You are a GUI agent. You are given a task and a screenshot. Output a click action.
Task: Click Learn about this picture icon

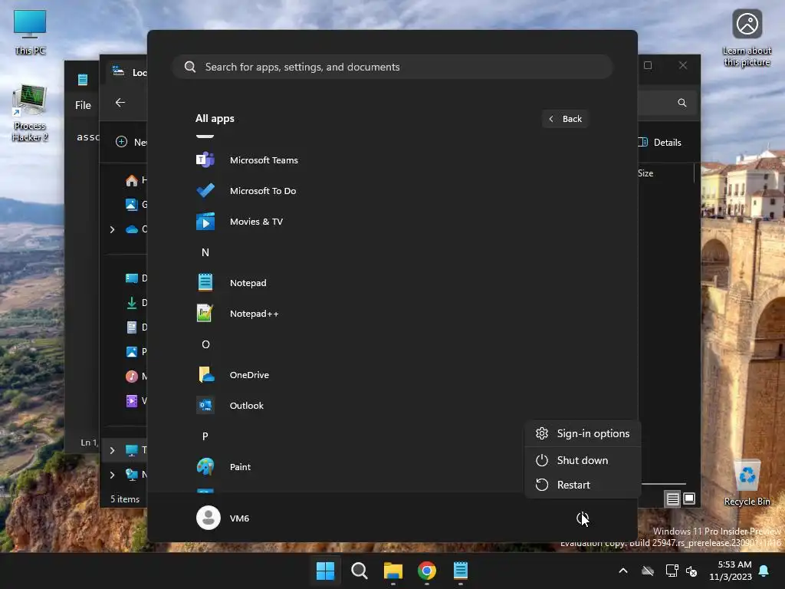click(x=747, y=38)
